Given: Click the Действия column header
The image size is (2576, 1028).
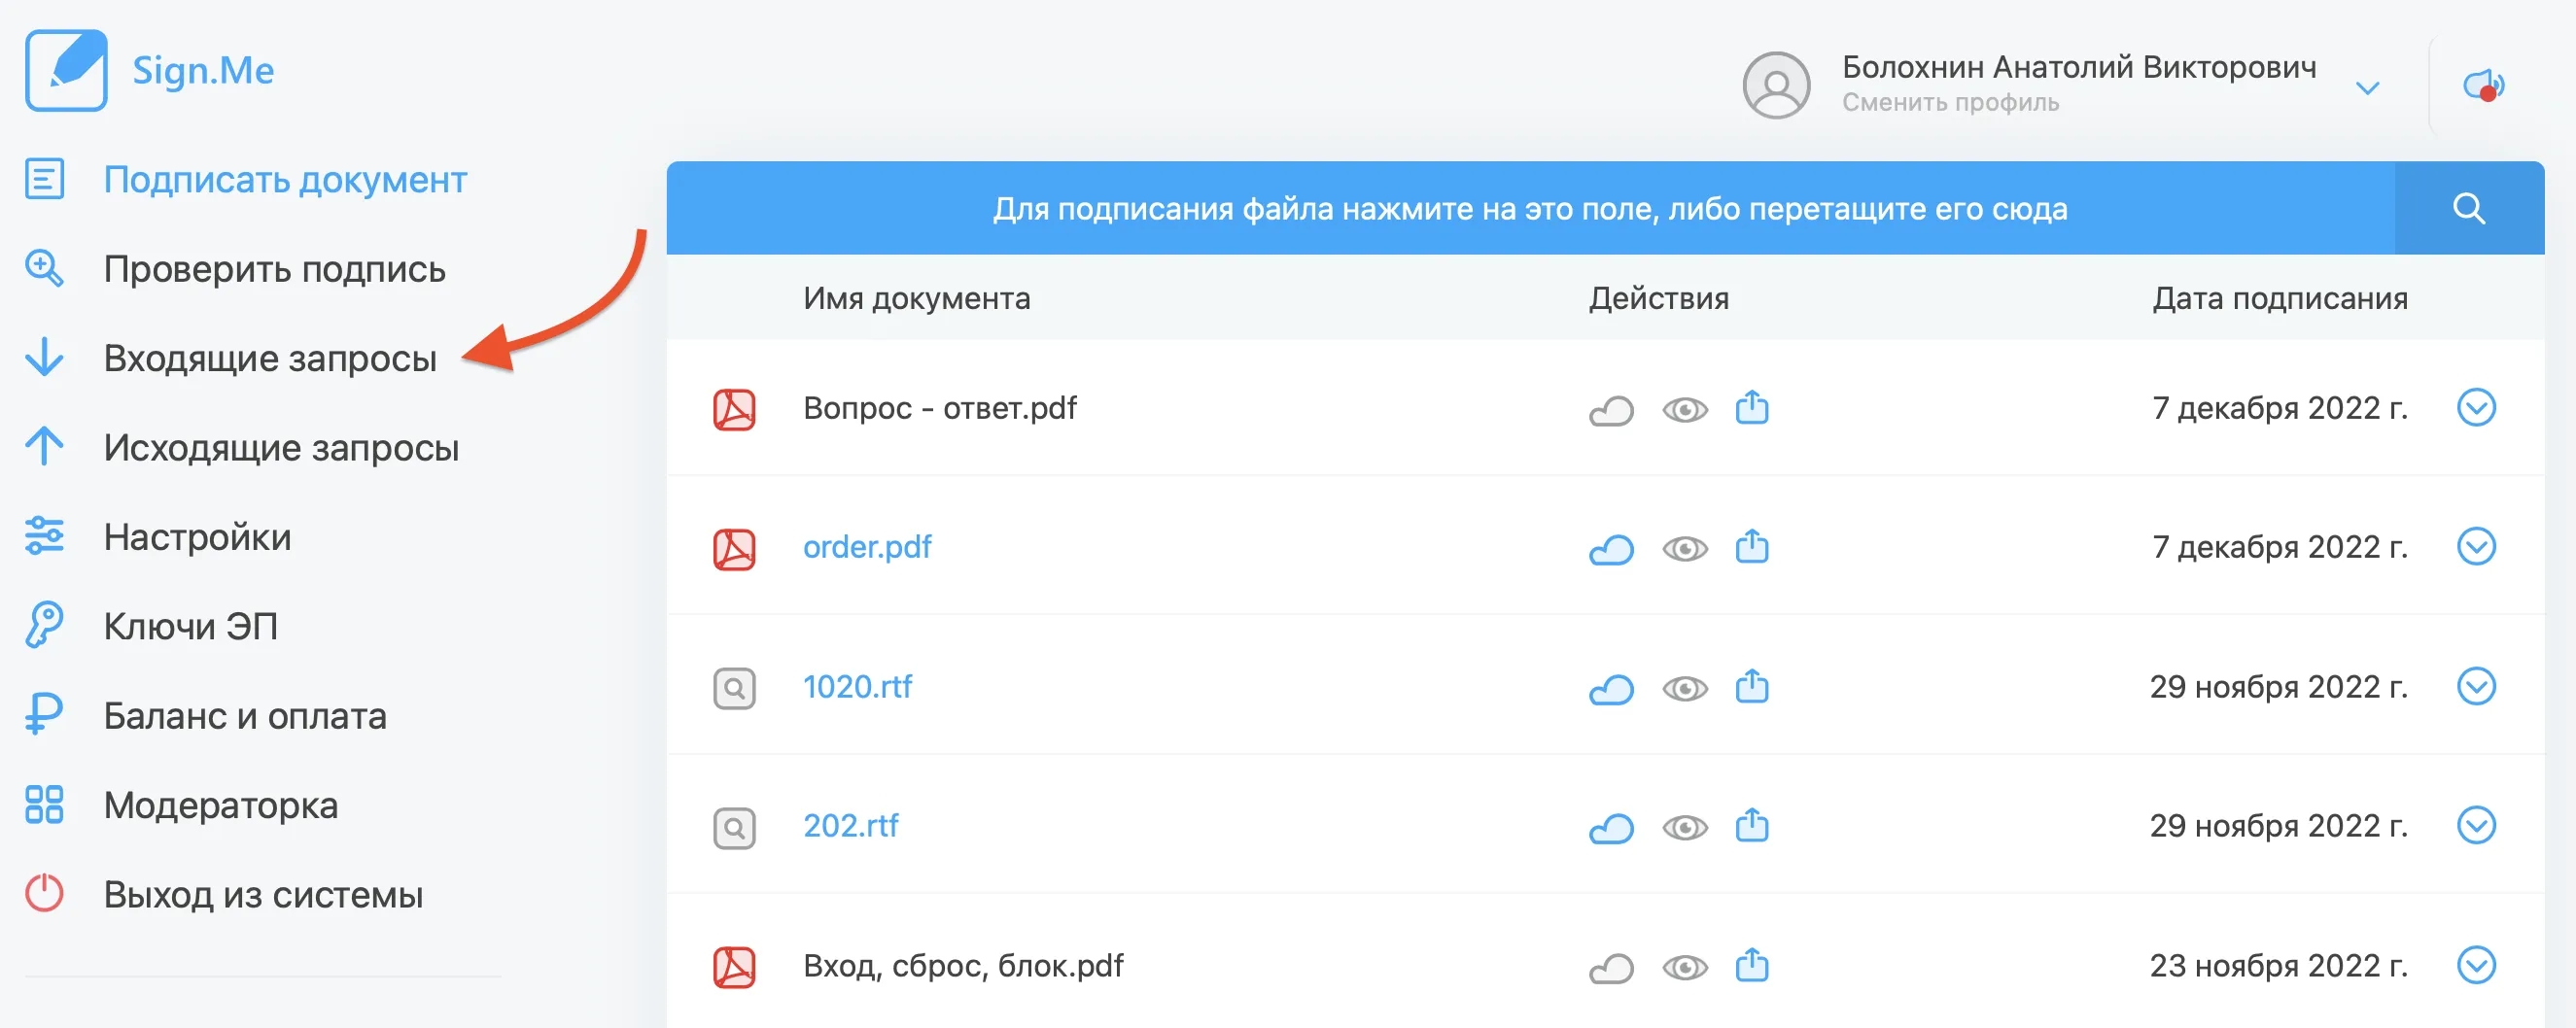Looking at the screenshot, I should (x=1659, y=298).
